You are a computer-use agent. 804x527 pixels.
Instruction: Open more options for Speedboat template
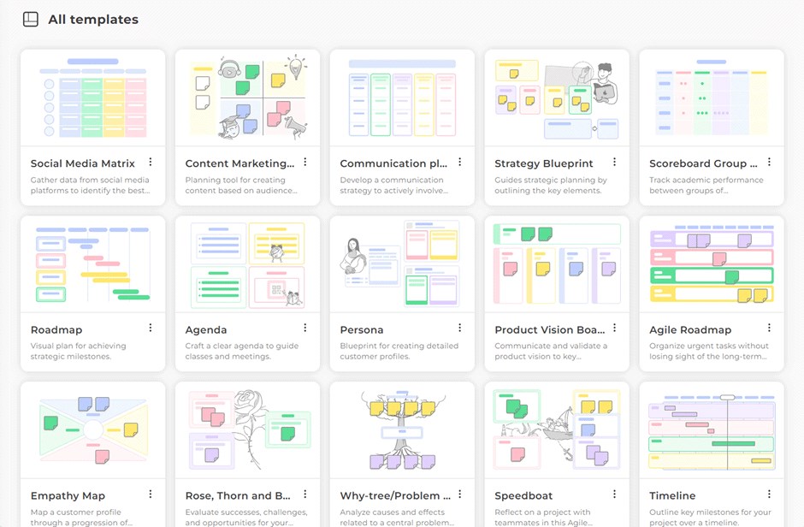click(x=614, y=494)
